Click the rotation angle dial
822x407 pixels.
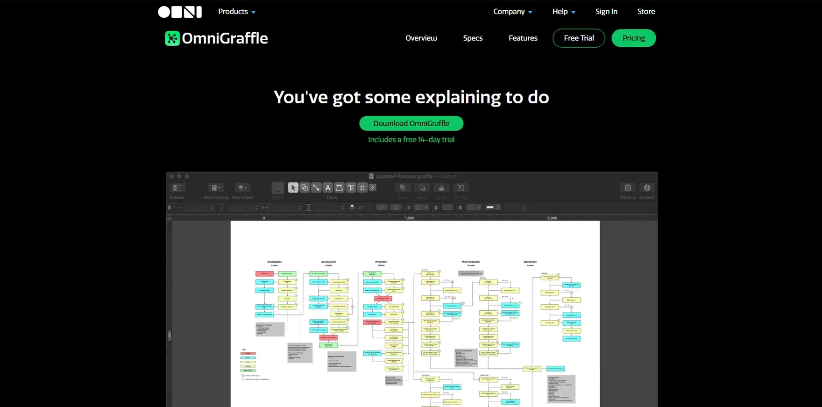pos(352,207)
